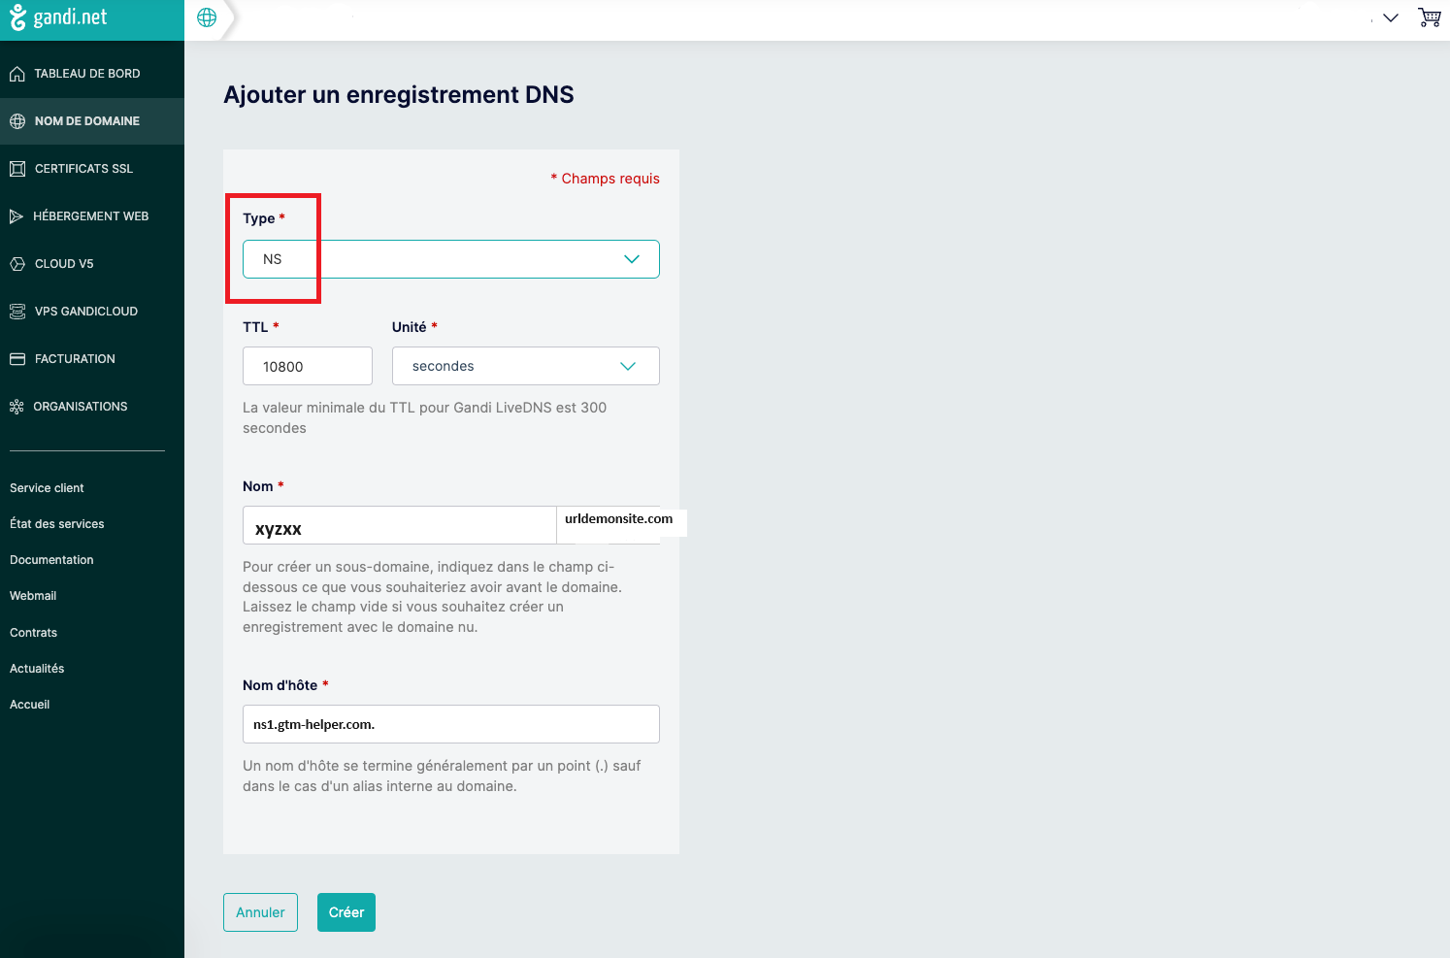The image size is (1450, 958).
Task: Click the Cloud V5 sidebar icon
Action: point(17,264)
